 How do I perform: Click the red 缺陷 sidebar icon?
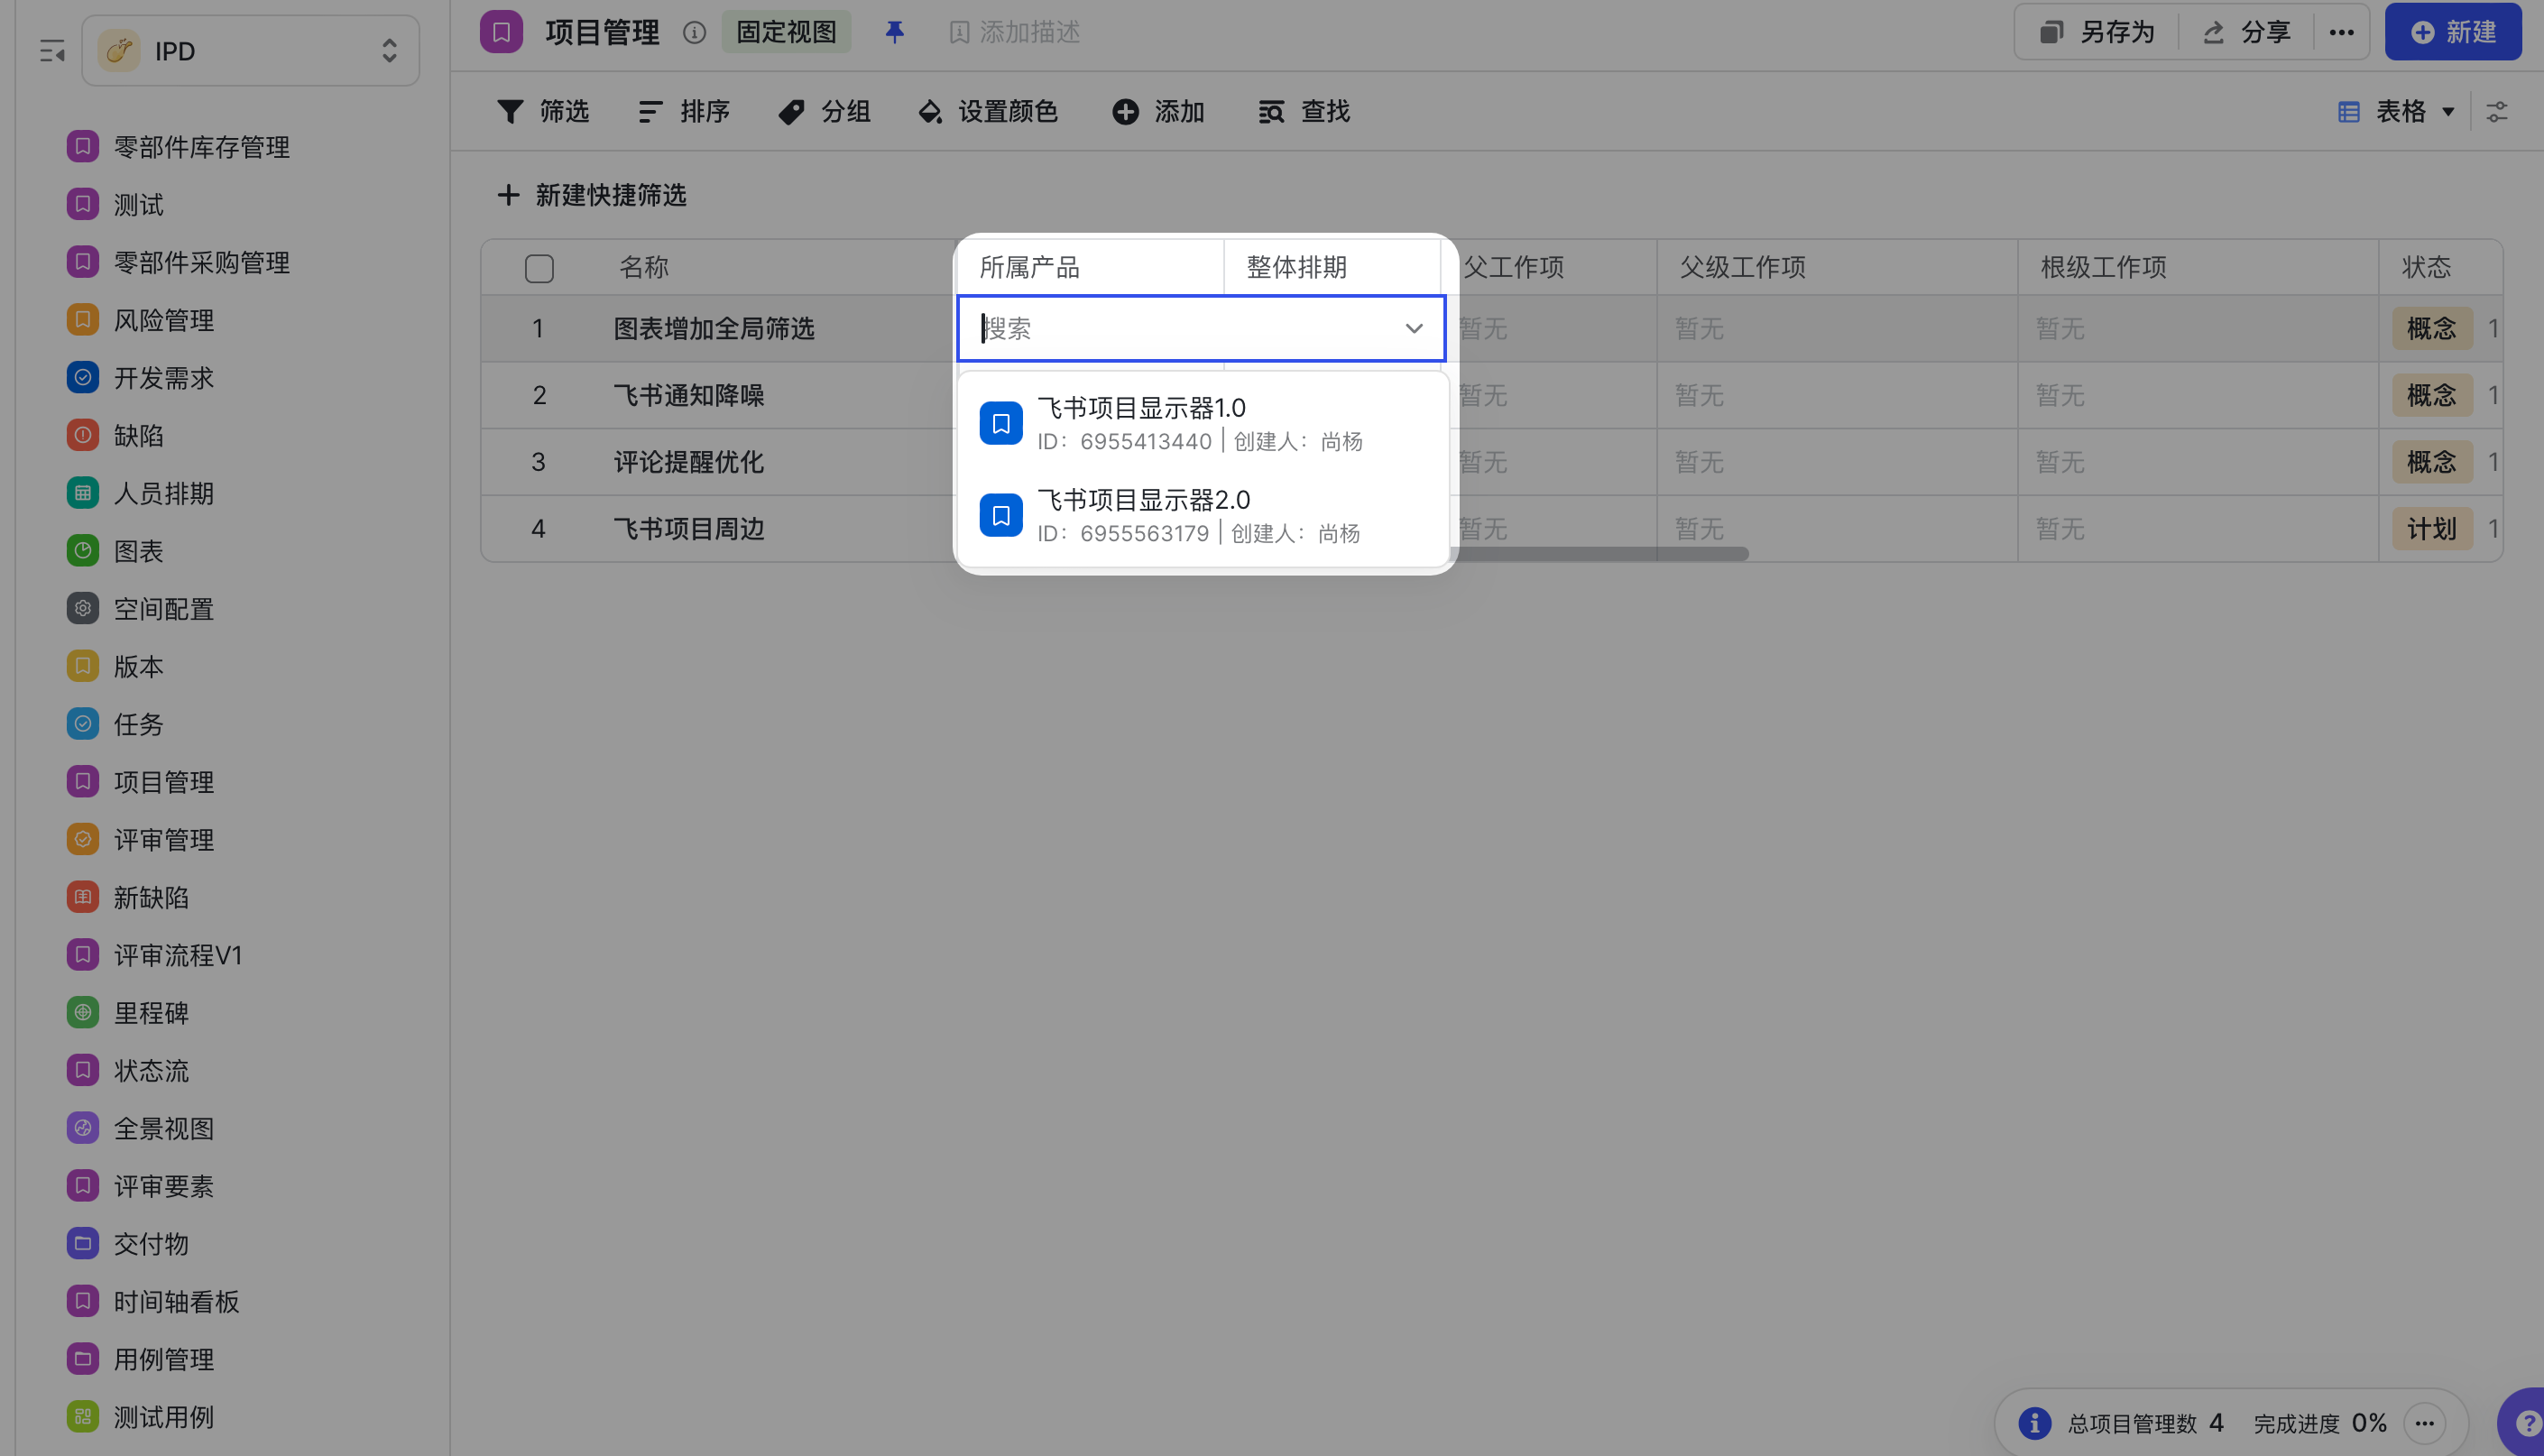[83, 435]
